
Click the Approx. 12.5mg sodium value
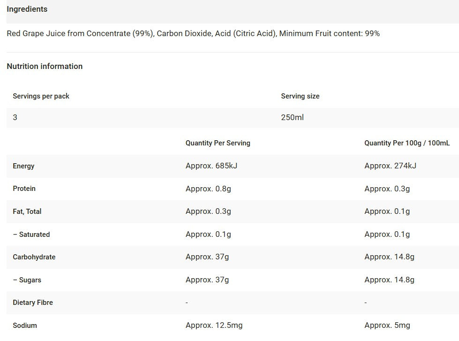[x=214, y=326]
